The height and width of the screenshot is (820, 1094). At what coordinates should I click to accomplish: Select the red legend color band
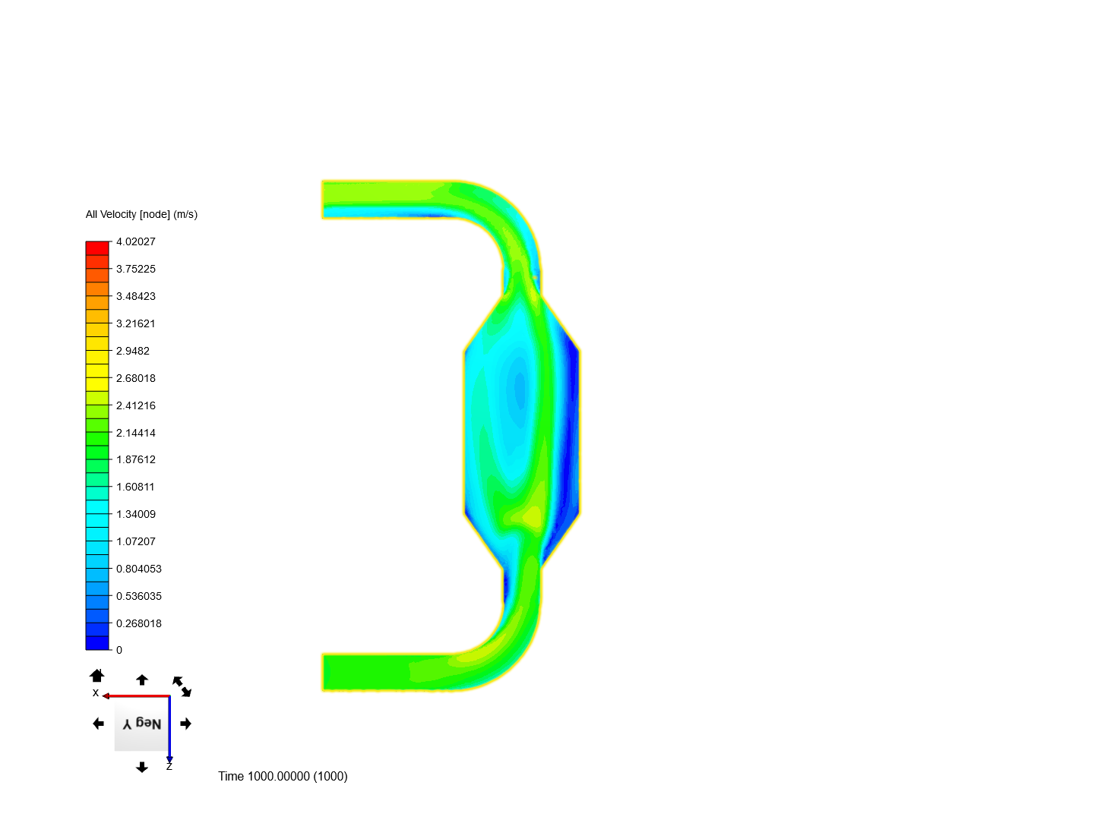pyautogui.click(x=97, y=248)
